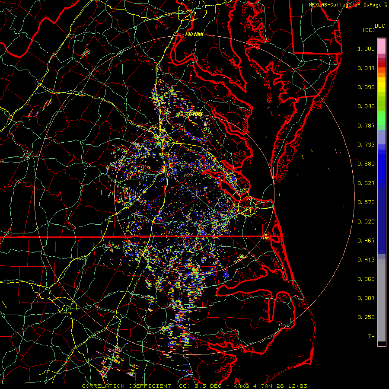Screen dimensions: 389x389
Task: Click the [CC] unit label above the color bar
Action: pos(369,30)
